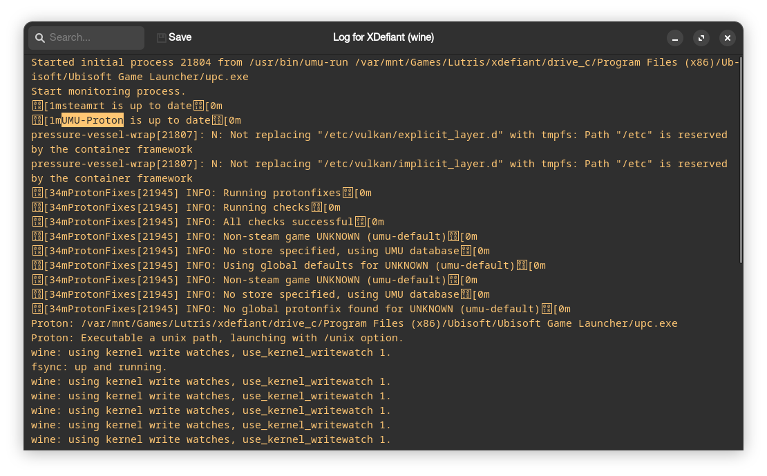
Task: Click the floppy disk Save icon
Action: click(162, 37)
